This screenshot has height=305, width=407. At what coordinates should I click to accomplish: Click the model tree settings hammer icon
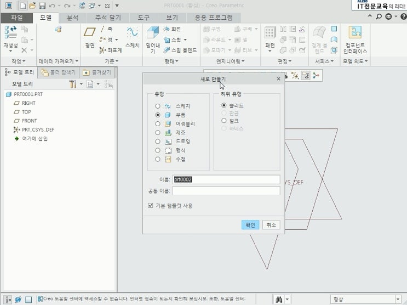(x=73, y=84)
